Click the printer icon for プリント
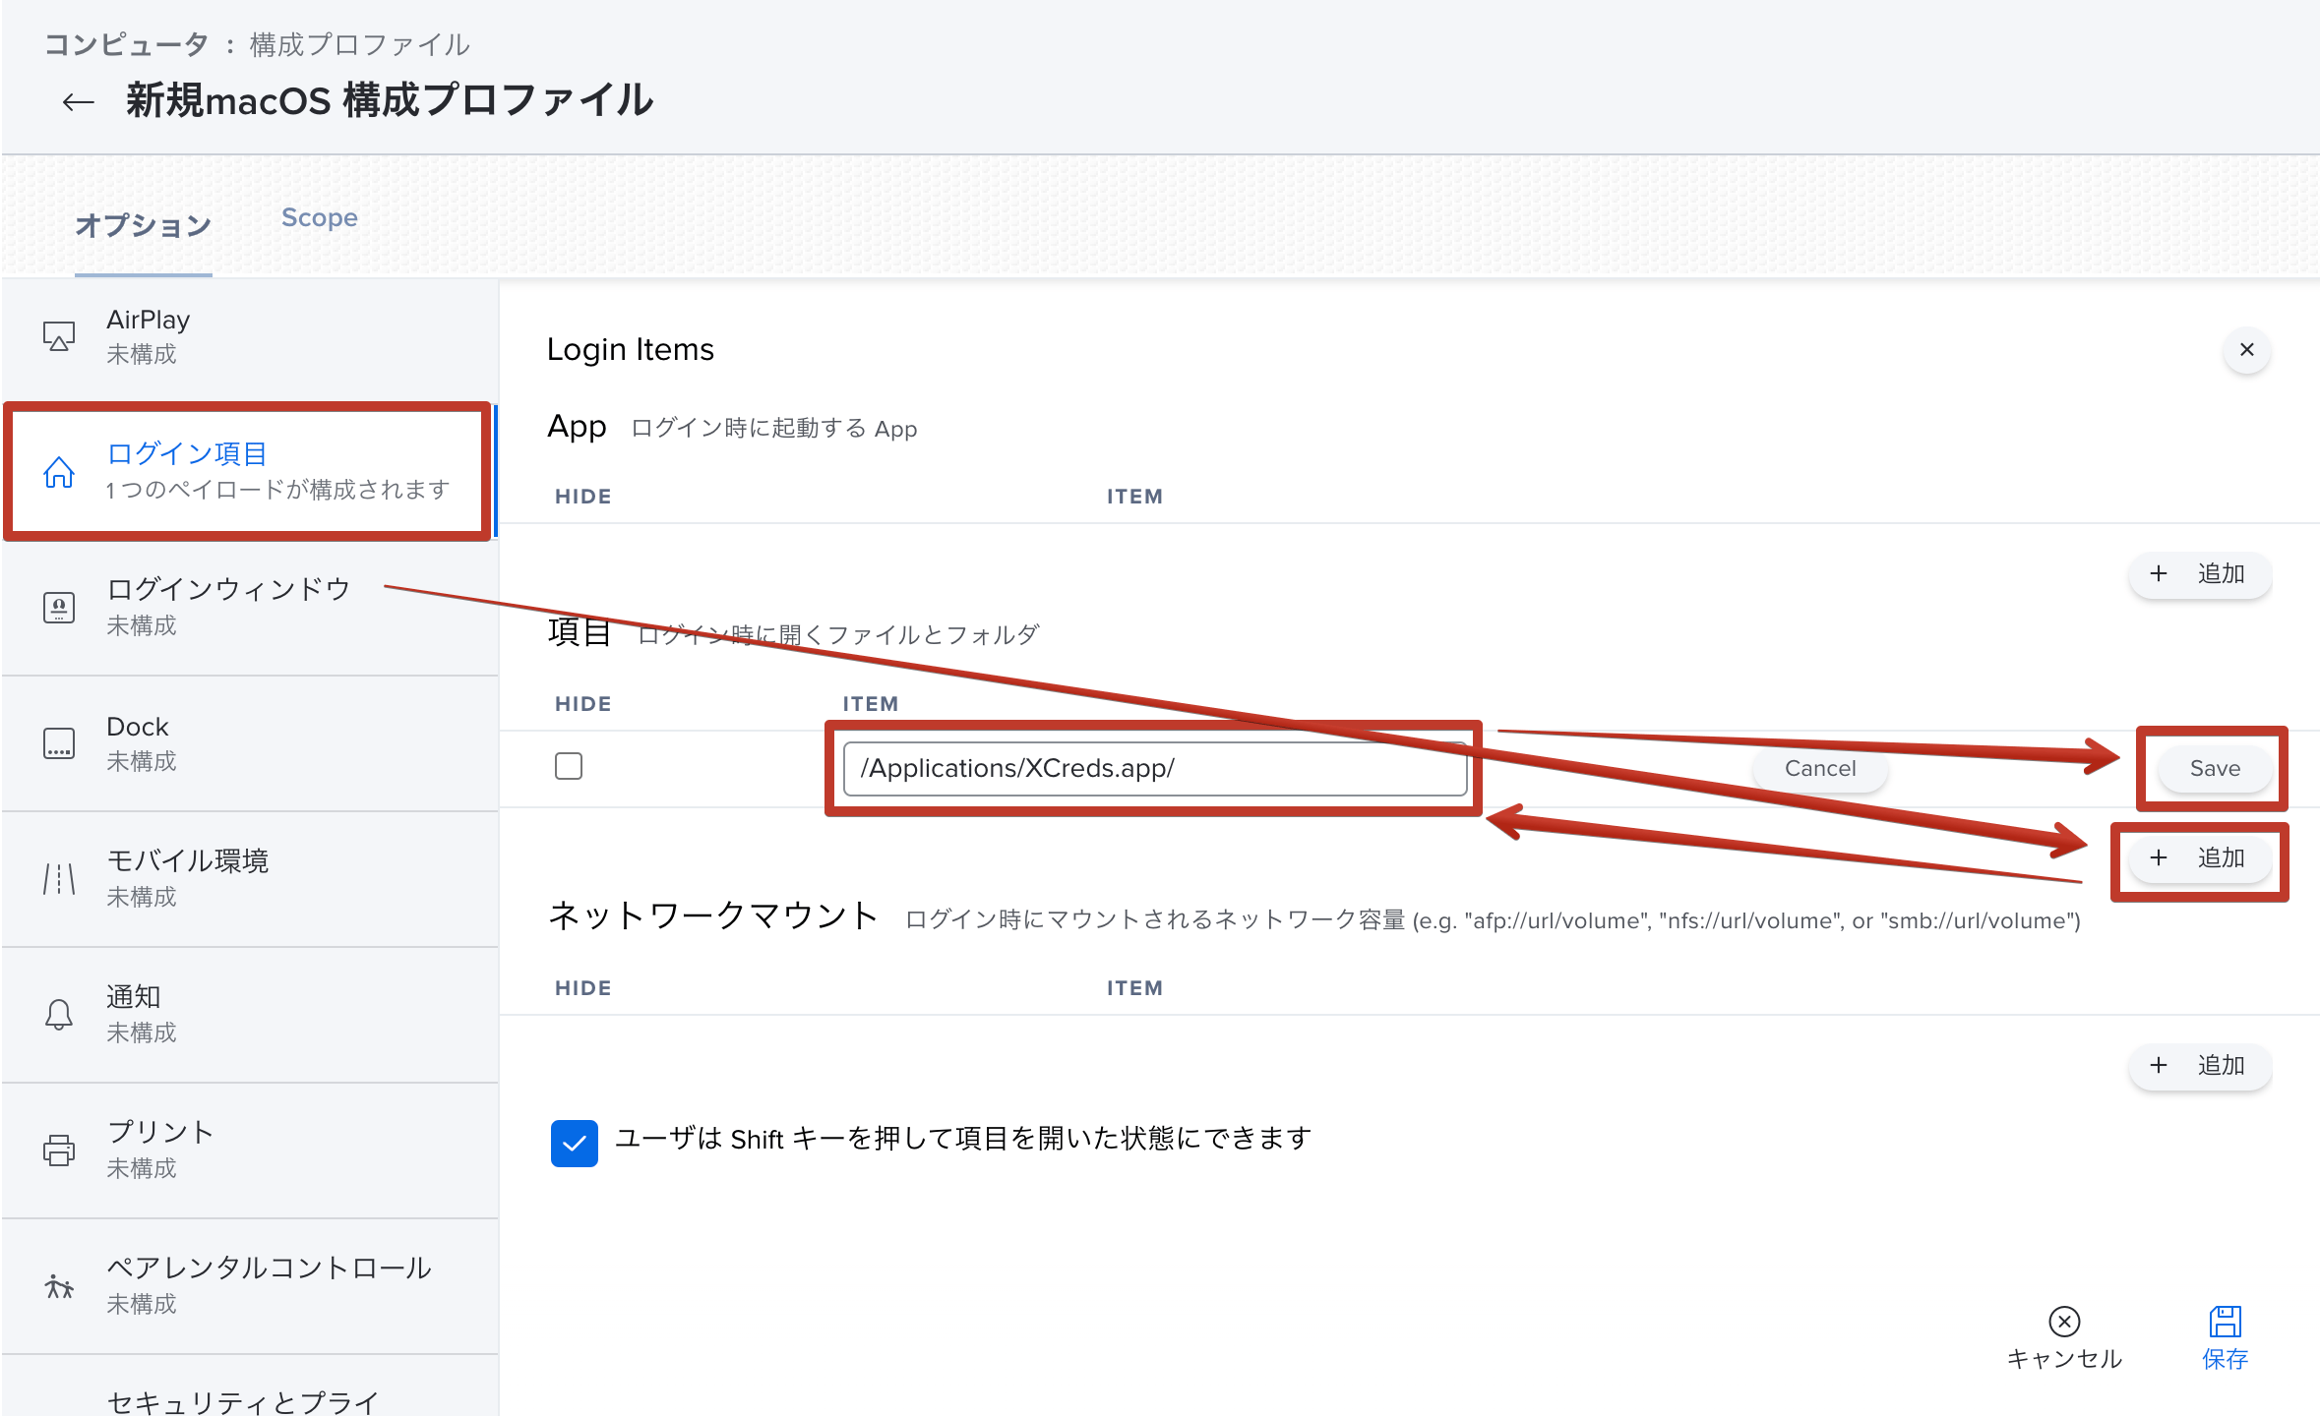2320x1416 pixels. pyautogui.click(x=59, y=1150)
